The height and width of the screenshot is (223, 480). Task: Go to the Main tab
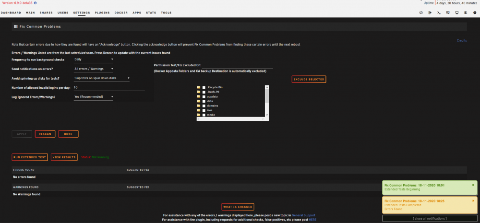tap(30, 13)
